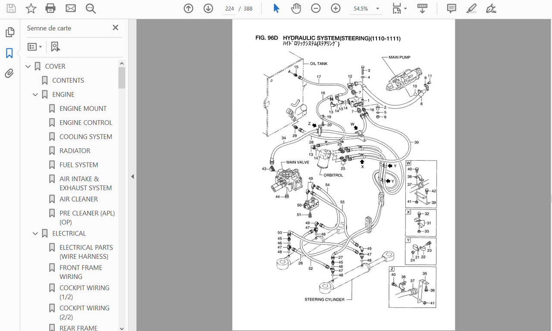Add document to starred favorites
This screenshot has height=331, width=552.
click(x=31, y=8)
